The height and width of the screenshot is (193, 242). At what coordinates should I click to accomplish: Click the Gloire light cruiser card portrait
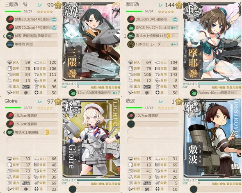(x=91, y=138)
